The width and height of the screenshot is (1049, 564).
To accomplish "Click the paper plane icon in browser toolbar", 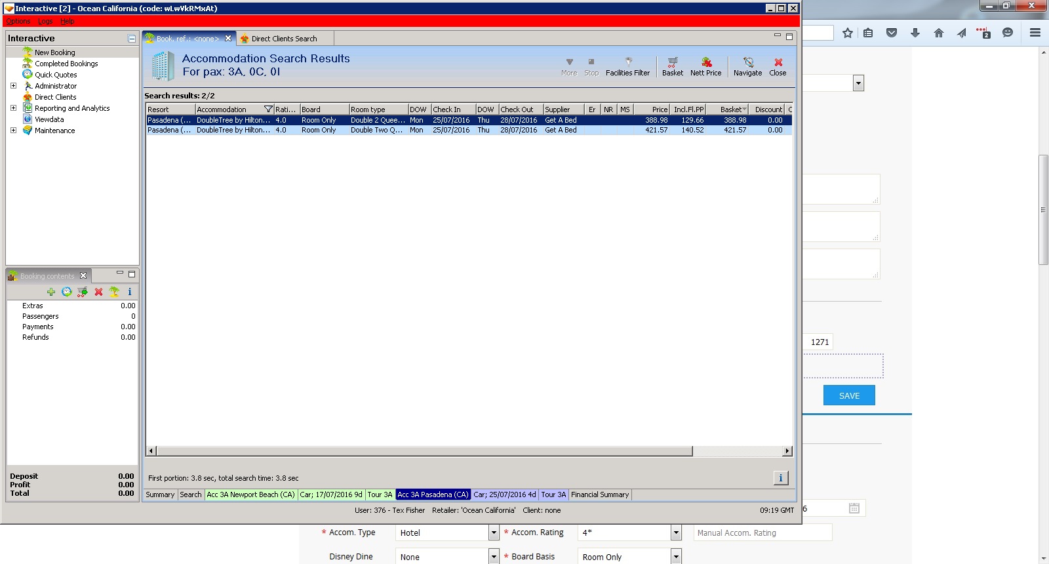I will click(x=961, y=33).
